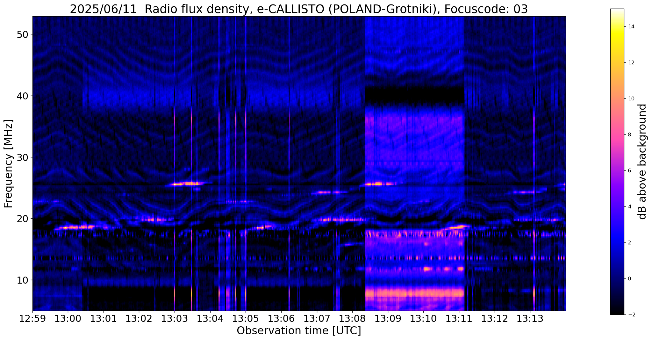Click the 12:59 time tick label
The image size is (652, 340).
pos(32,318)
